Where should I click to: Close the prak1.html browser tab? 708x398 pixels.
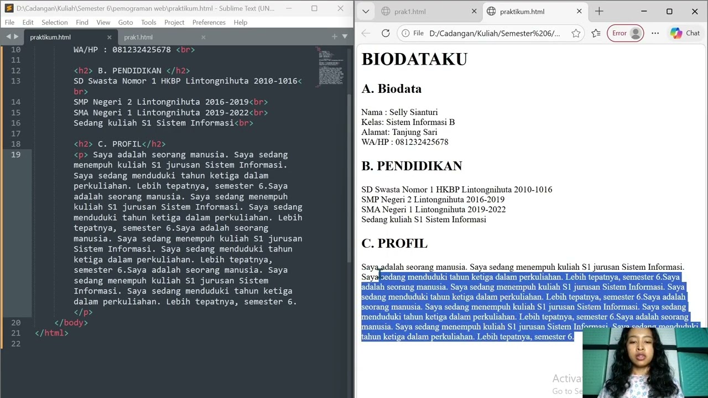coord(474,11)
